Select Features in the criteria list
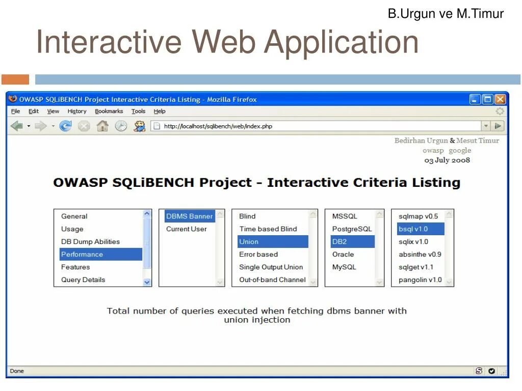The height and width of the screenshot is (391, 522). [x=101, y=267]
